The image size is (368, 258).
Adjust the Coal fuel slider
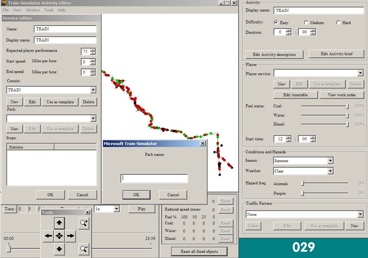point(347,106)
